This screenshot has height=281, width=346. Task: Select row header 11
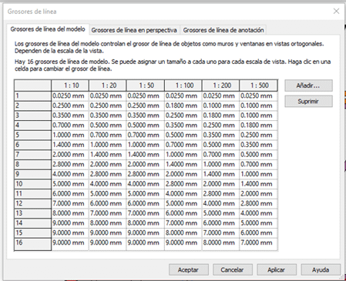click(32, 194)
